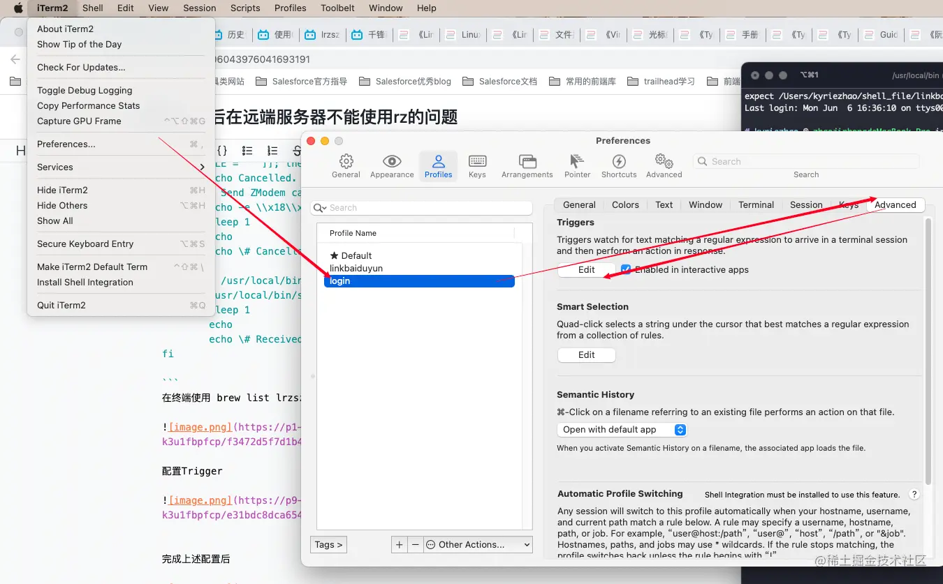Select the linkbaiduyun profile
Image resolution: width=943 pixels, height=584 pixels.
point(356,268)
